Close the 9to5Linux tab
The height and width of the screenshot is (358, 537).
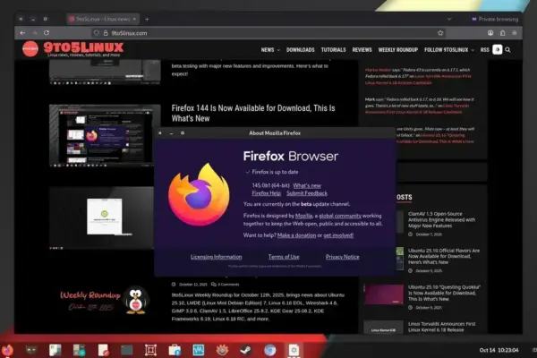pos(134,19)
